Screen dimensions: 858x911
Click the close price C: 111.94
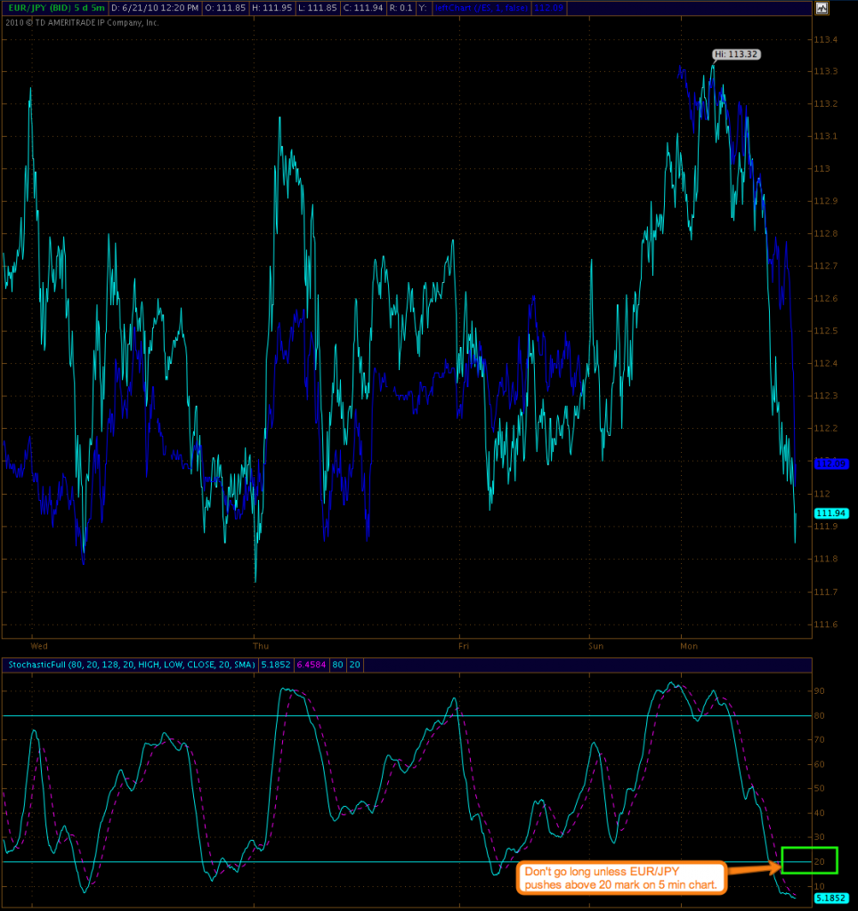click(363, 8)
